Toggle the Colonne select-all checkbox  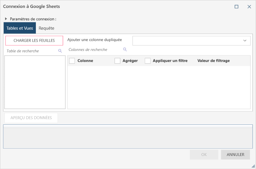tap(72, 61)
